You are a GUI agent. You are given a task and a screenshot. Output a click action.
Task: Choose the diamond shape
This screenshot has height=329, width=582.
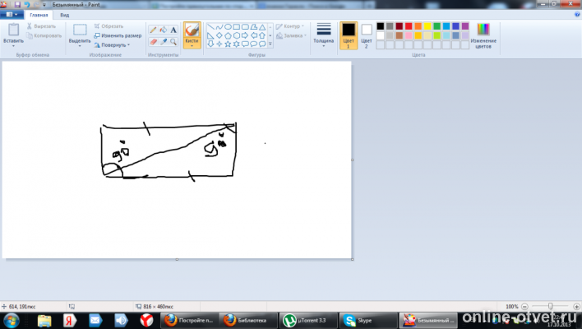coord(219,35)
